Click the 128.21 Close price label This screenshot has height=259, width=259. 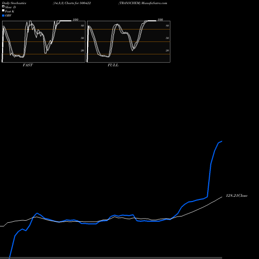237,196
